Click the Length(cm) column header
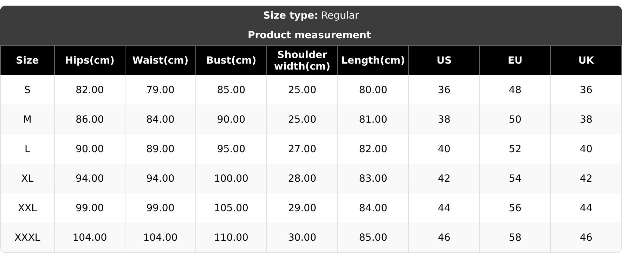Viewport: 622px width, 253px height. pyautogui.click(x=373, y=60)
